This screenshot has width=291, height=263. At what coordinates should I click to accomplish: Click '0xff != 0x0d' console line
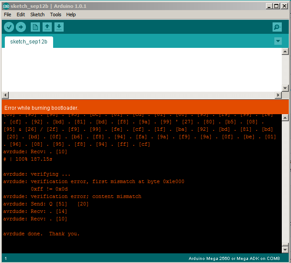(49, 189)
